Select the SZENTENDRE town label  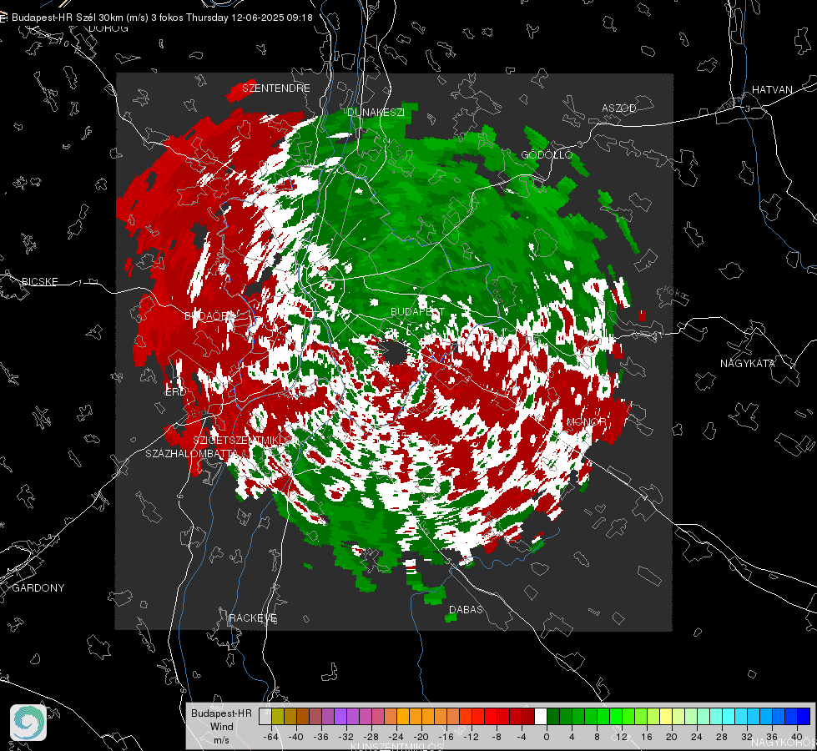(x=276, y=88)
